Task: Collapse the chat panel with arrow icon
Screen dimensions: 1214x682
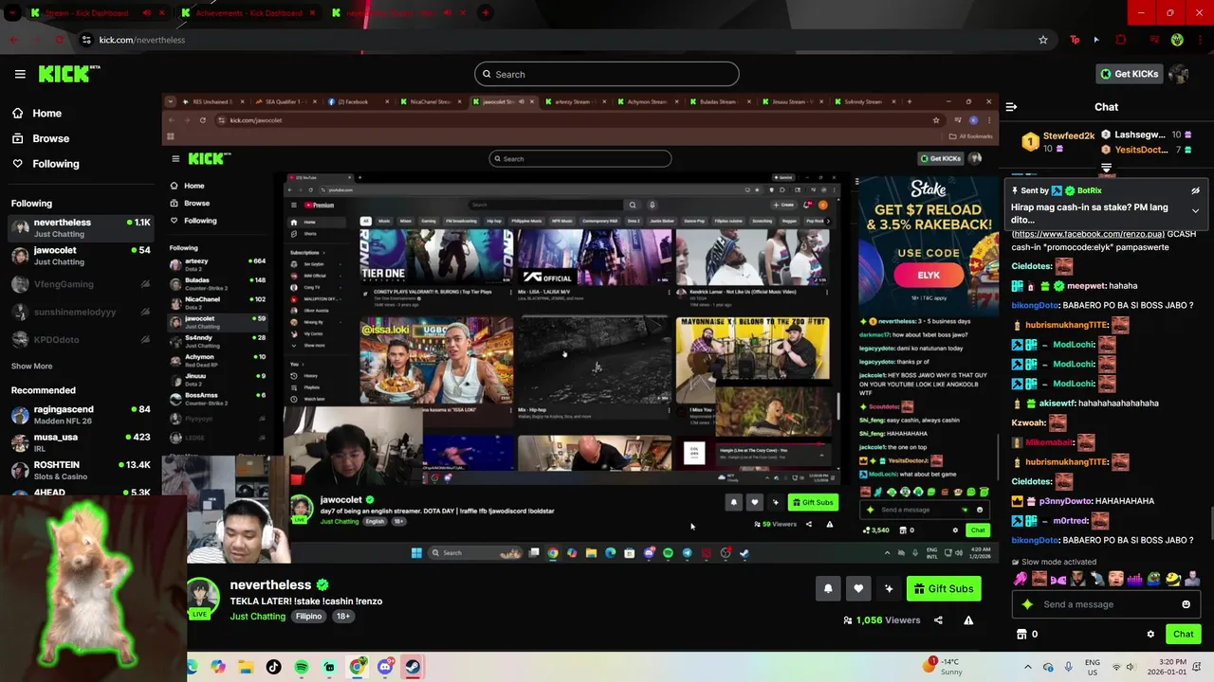Action: (x=1011, y=107)
